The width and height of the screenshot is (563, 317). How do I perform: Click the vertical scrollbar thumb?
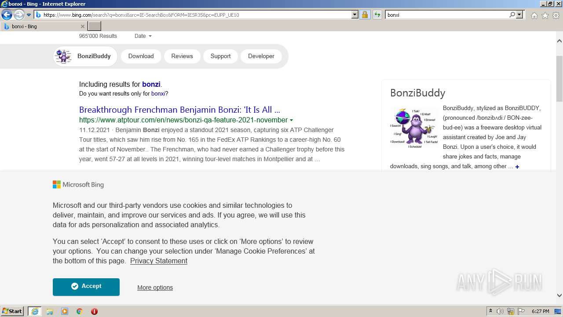point(559,78)
